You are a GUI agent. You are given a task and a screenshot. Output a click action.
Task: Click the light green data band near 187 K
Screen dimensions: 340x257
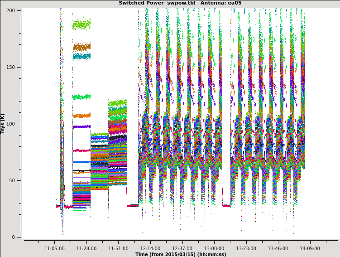(x=81, y=24)
